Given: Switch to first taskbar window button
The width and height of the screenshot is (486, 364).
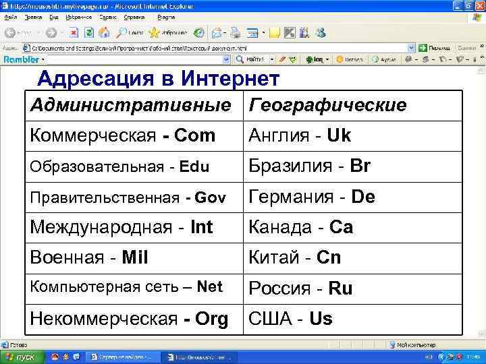Looking at the screenshot, I should (122, 357).
